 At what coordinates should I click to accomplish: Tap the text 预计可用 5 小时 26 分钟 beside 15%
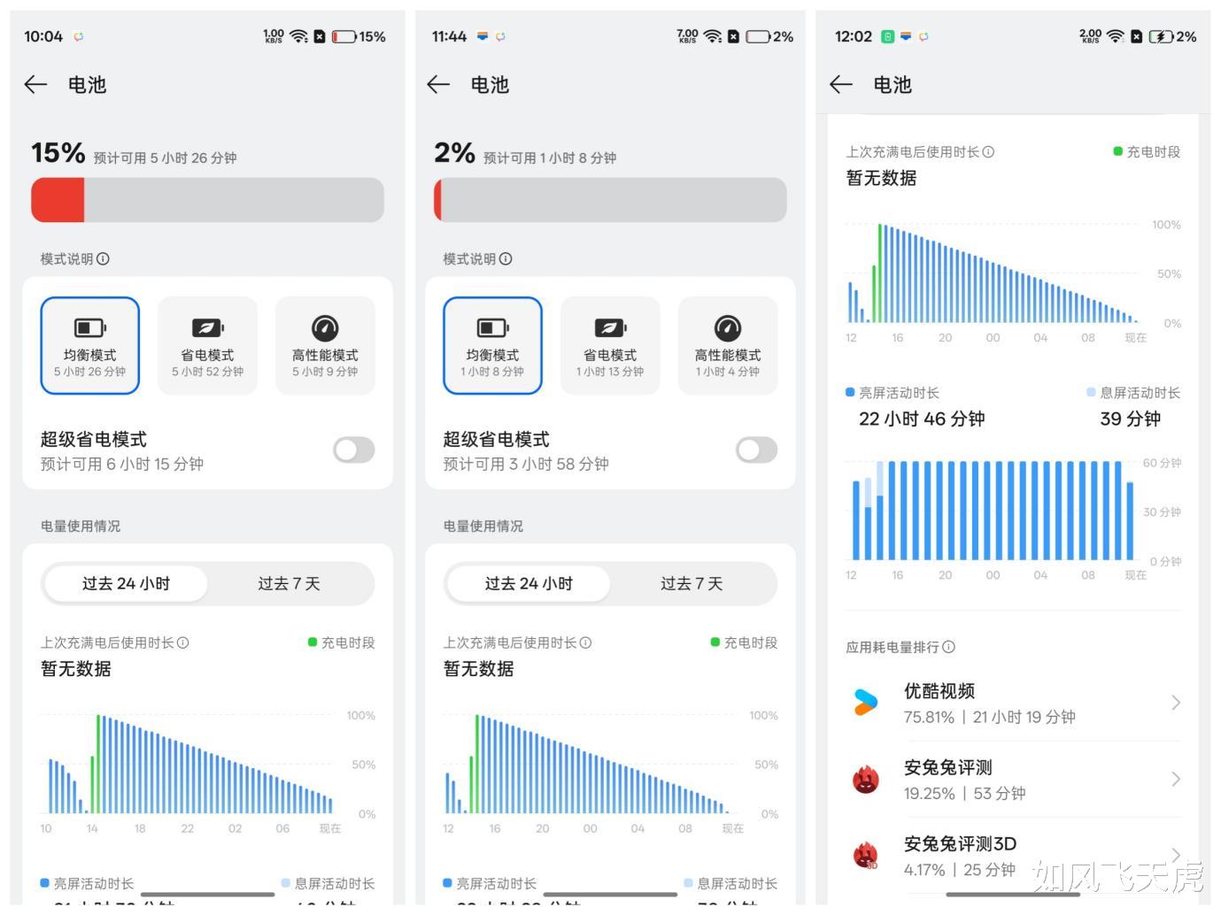coord(166,158)
